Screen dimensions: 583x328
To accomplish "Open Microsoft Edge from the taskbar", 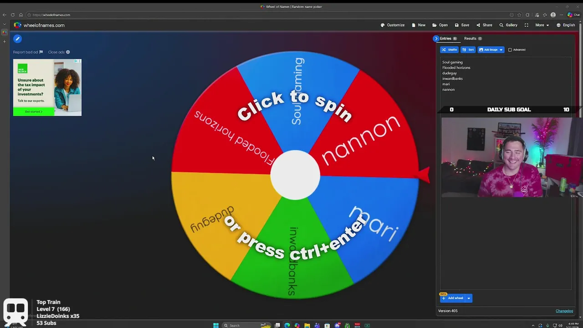I will (x=287, y=325).
